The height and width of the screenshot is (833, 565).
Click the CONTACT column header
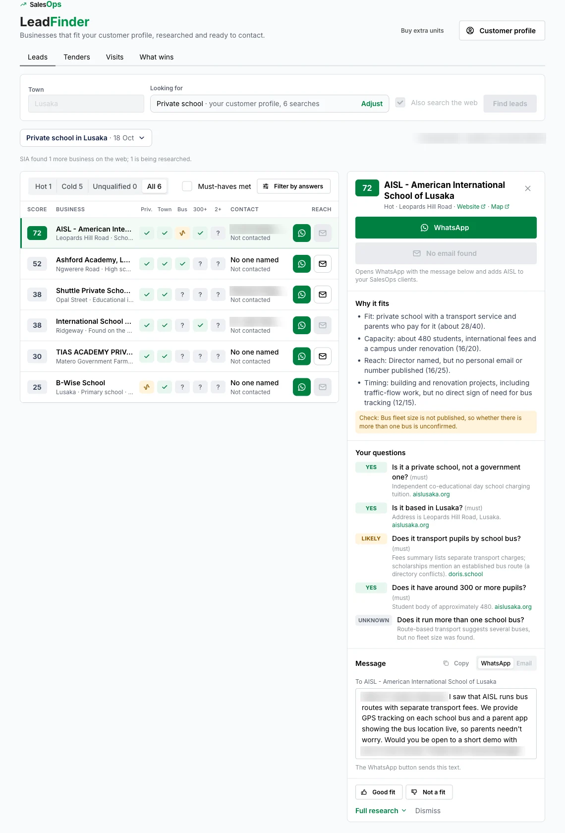244,209
